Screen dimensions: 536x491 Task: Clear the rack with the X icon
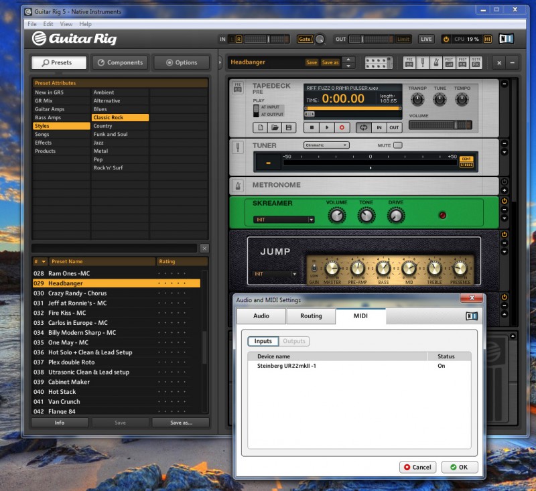[499, 62]
